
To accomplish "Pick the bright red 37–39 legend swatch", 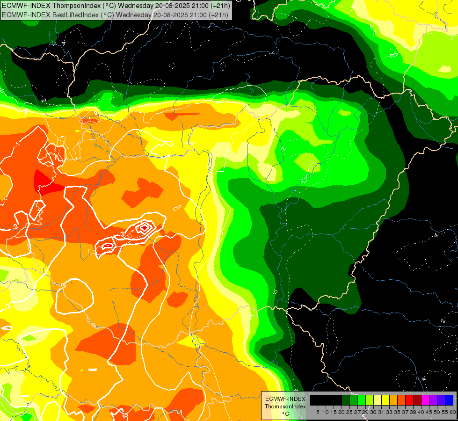I will [x=409, y=400].
